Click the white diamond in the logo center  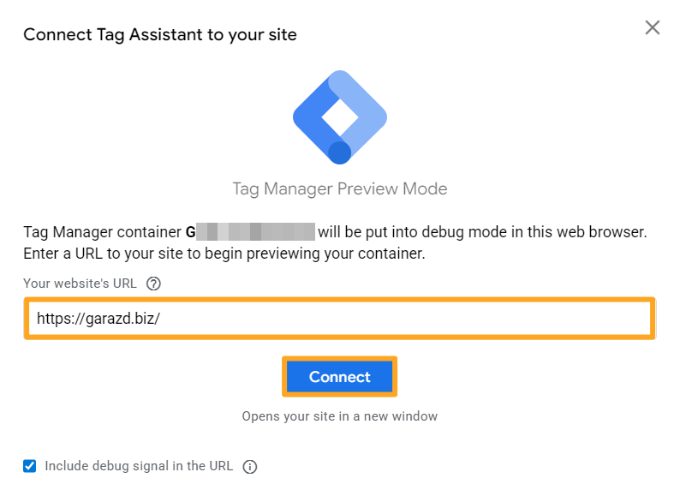coord(339,117)
